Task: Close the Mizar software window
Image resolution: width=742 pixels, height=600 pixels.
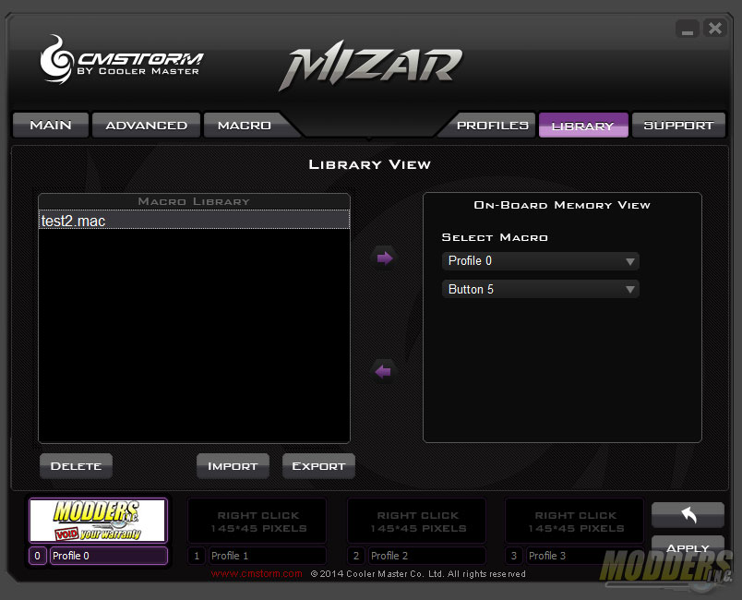Action: [x=714, y=29]
